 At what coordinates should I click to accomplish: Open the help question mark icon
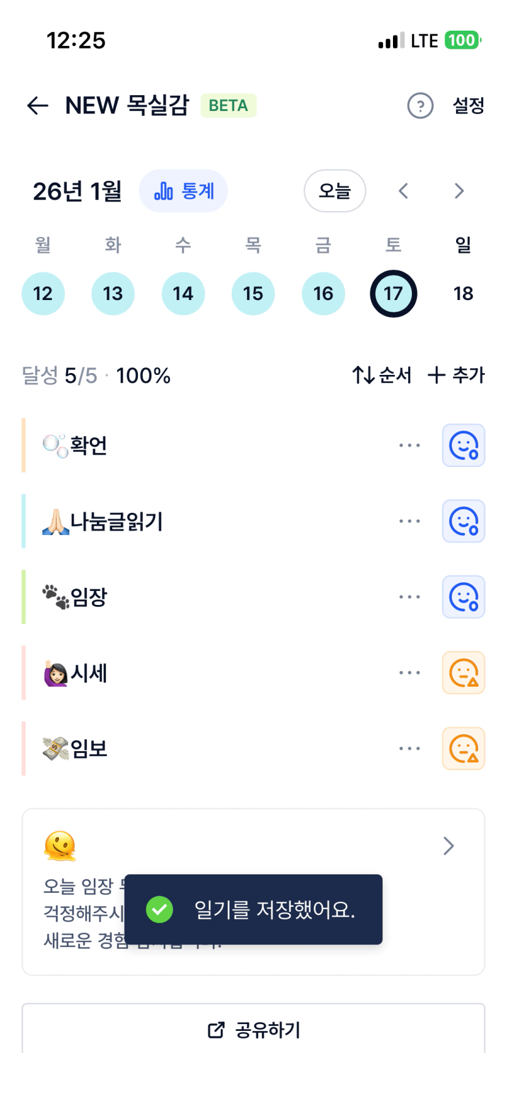pyautogui.click(x=420, y=106)
